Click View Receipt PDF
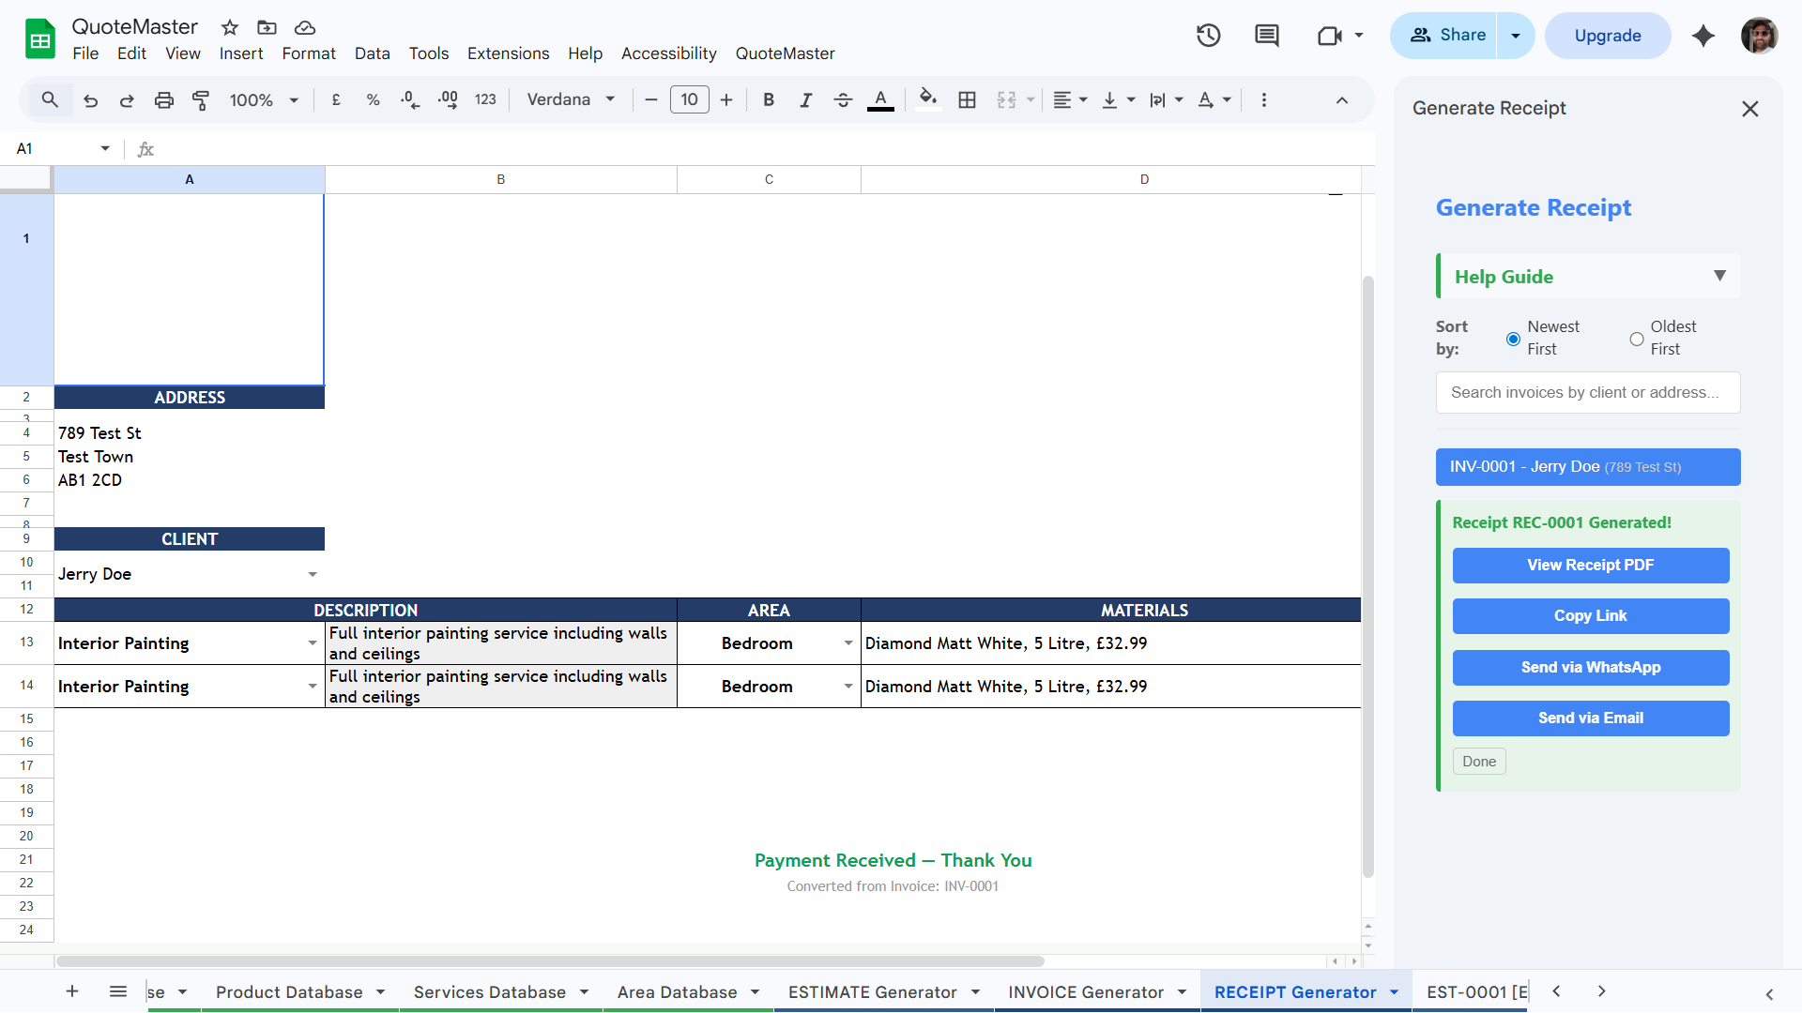This screenshot has height=1013, width=1802. point(1590,565)
